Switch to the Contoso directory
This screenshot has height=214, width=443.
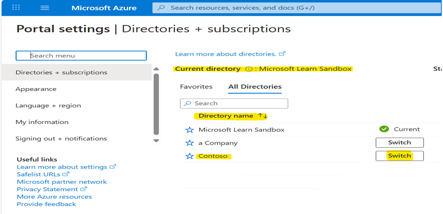[x=400, y=156]
